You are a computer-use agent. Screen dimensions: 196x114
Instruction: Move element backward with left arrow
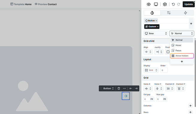tap(131, 88)
